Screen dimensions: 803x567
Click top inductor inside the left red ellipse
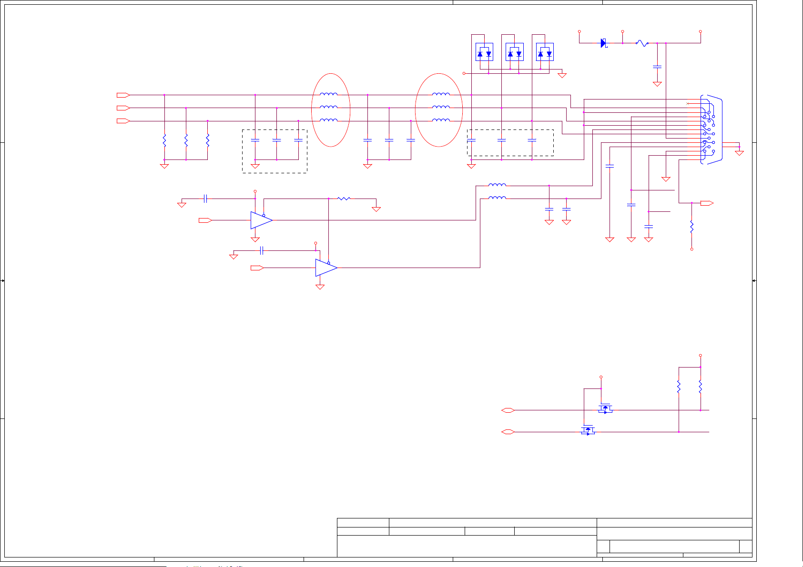329,94
